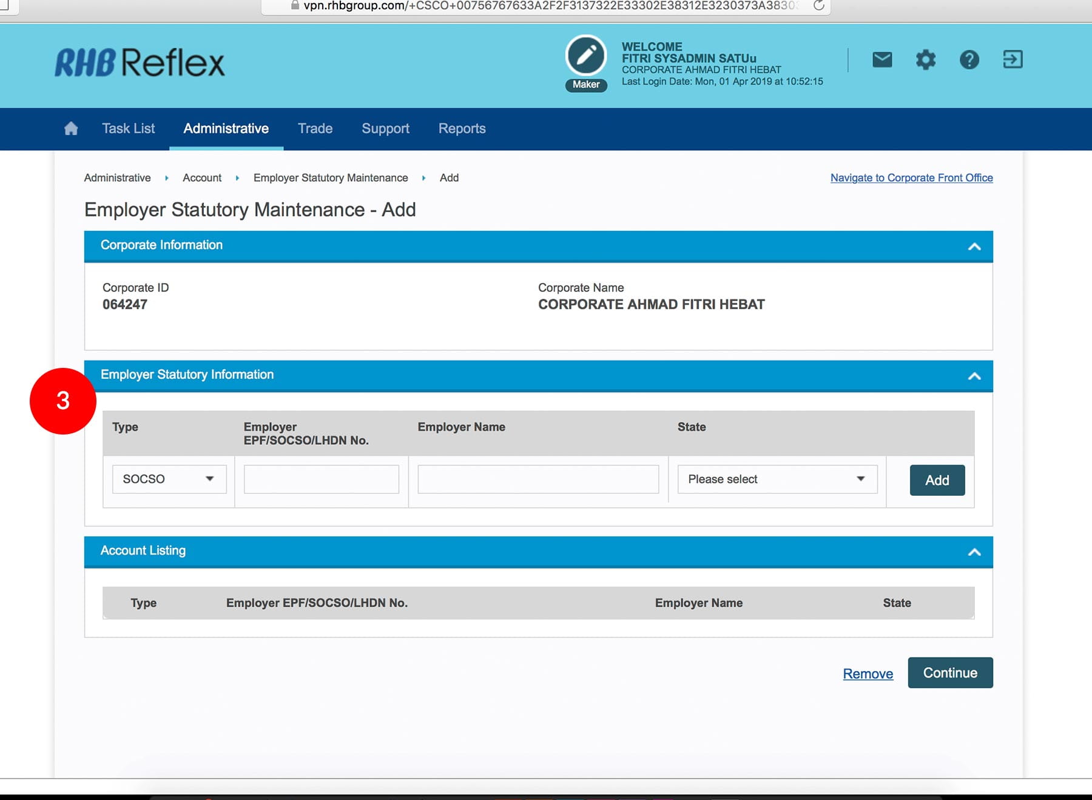Click the help question mark icon

[969, 59]
